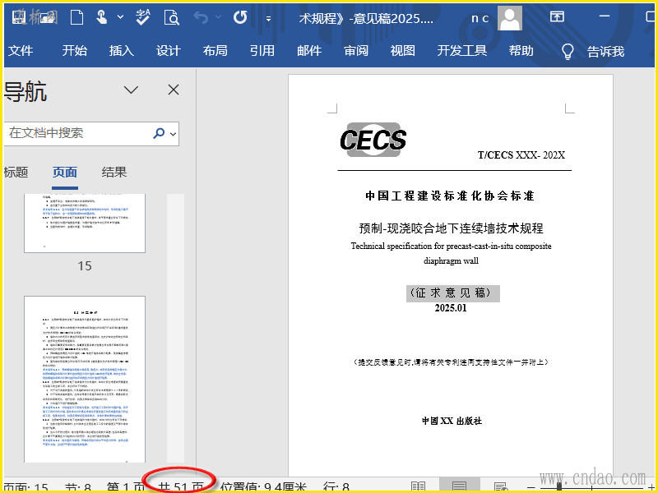Click the publisher text 中国 XX 出版社

click(x=452, y=421)
